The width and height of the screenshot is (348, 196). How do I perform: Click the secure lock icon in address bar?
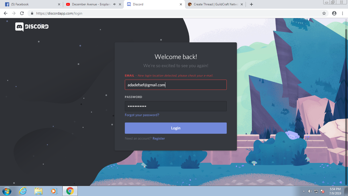pyautogui.click(x=32, y=13)
